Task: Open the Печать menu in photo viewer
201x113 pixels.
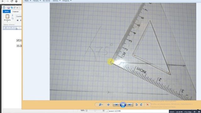Action: coord(35,1)
